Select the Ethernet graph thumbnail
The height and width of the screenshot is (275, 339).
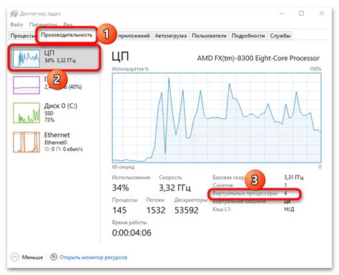coord(26,142)
